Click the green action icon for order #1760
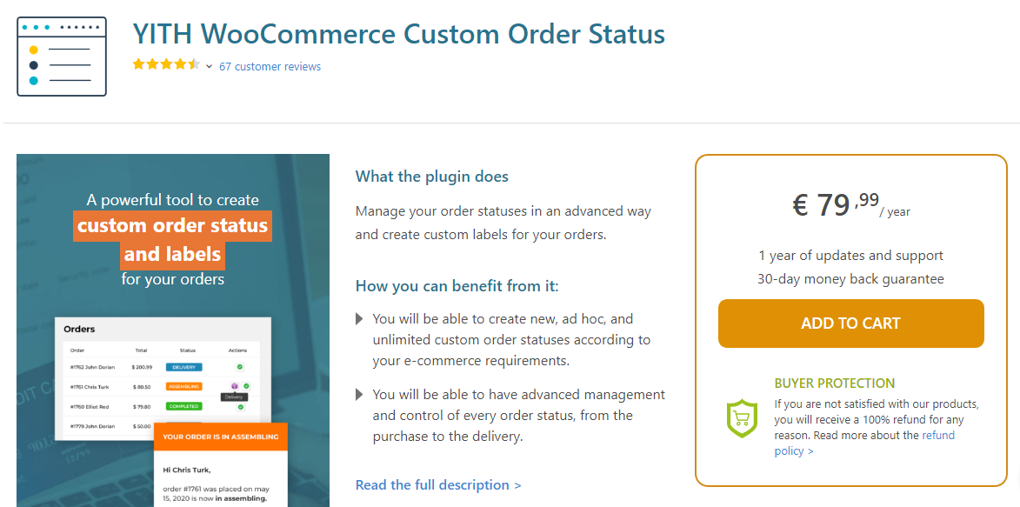 pyautogui.click(x=240, y=407)
